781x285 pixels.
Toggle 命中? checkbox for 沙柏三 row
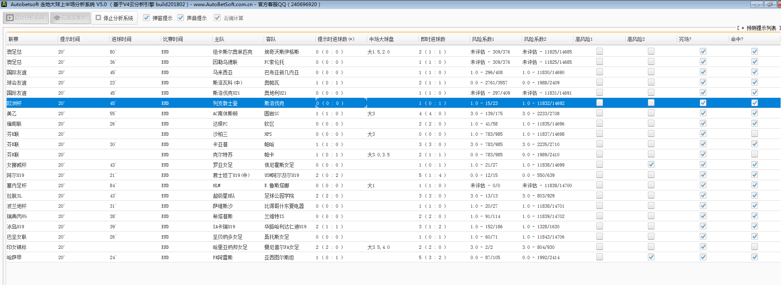(x=754, y=134)
